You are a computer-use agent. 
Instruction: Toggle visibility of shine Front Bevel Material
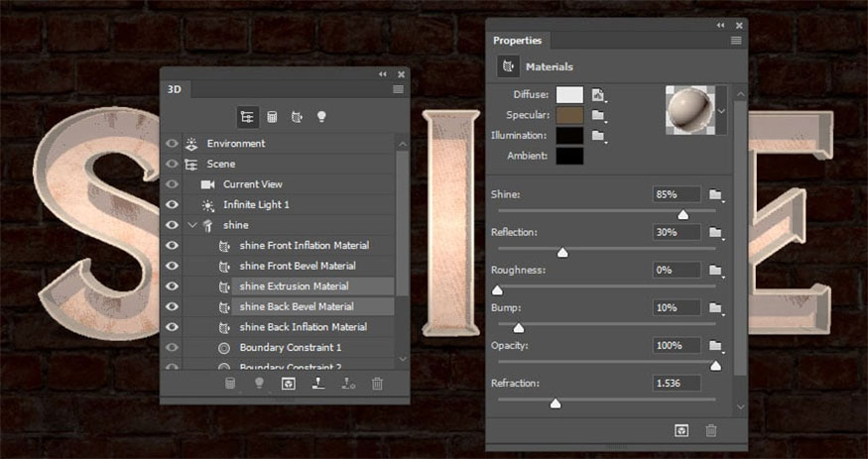tap(172, 266)
